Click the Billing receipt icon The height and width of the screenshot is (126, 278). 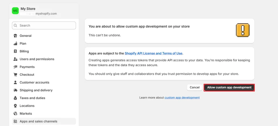pyautogui.click(x=15, y=51)
